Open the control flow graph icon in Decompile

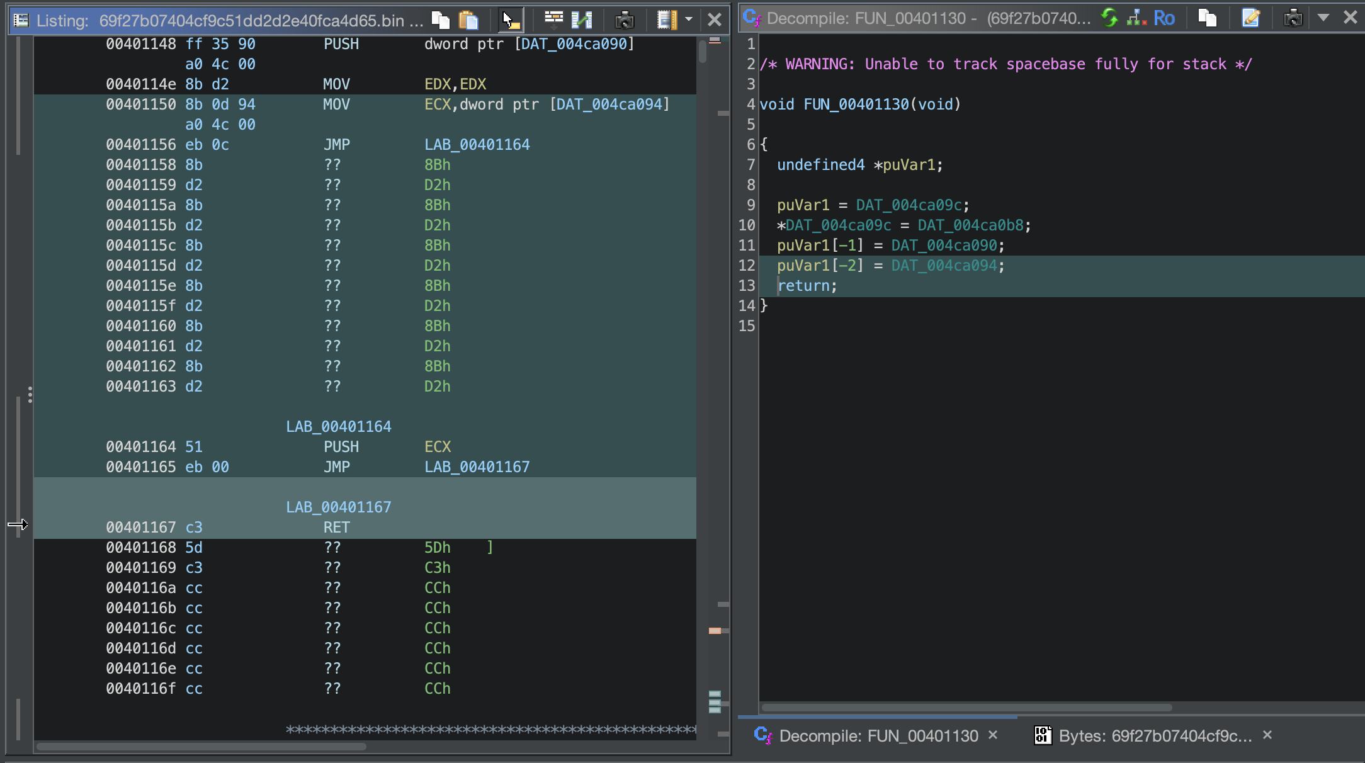tap(1136, 18)
